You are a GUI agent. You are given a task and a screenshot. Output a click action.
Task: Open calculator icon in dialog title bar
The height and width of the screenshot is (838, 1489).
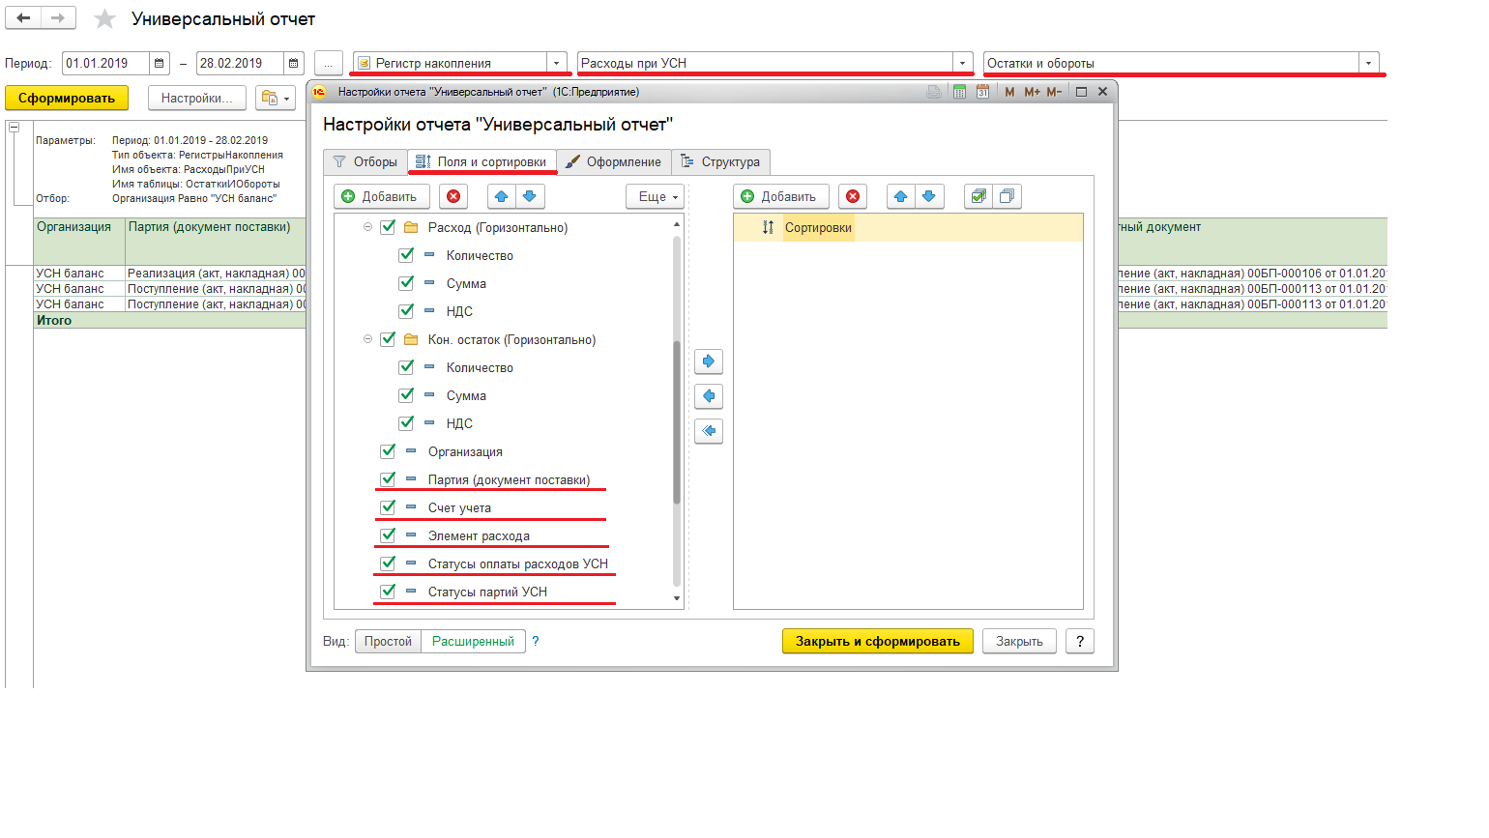coord(959,92)
